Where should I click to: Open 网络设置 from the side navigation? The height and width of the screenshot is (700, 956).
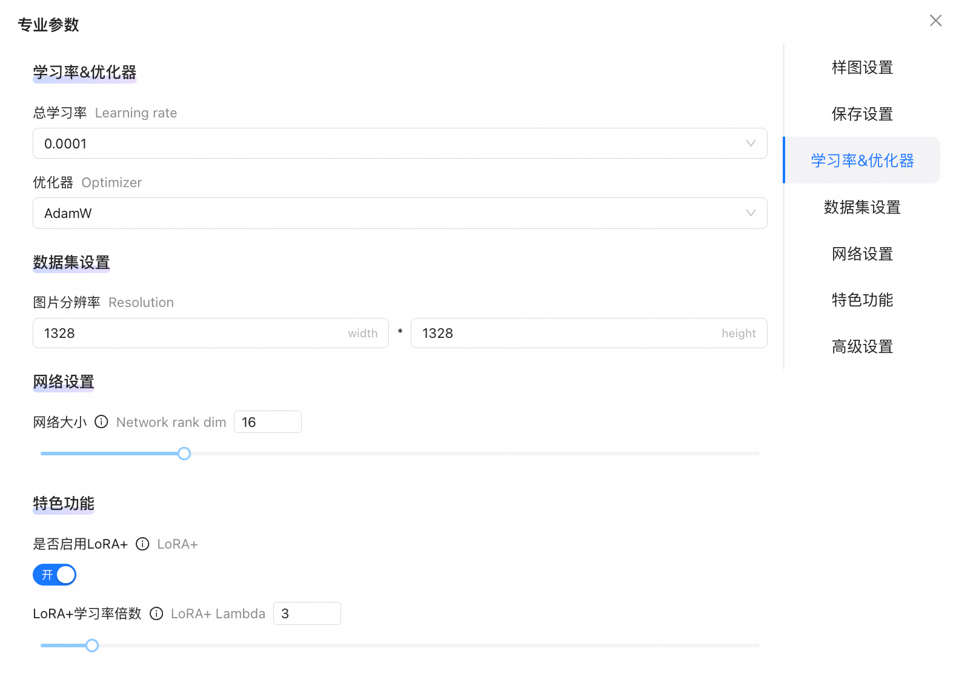tap(862, 254)
